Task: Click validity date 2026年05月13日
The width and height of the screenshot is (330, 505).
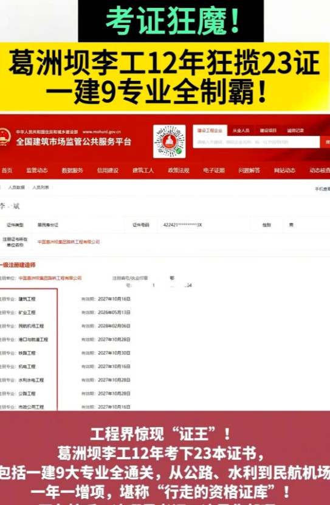Action: click(114, 312)
